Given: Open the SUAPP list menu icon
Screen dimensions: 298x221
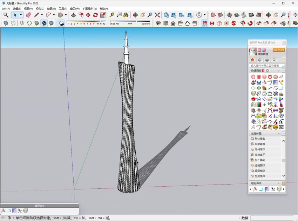Looking at the screenshot, I should tap(283, 59).
